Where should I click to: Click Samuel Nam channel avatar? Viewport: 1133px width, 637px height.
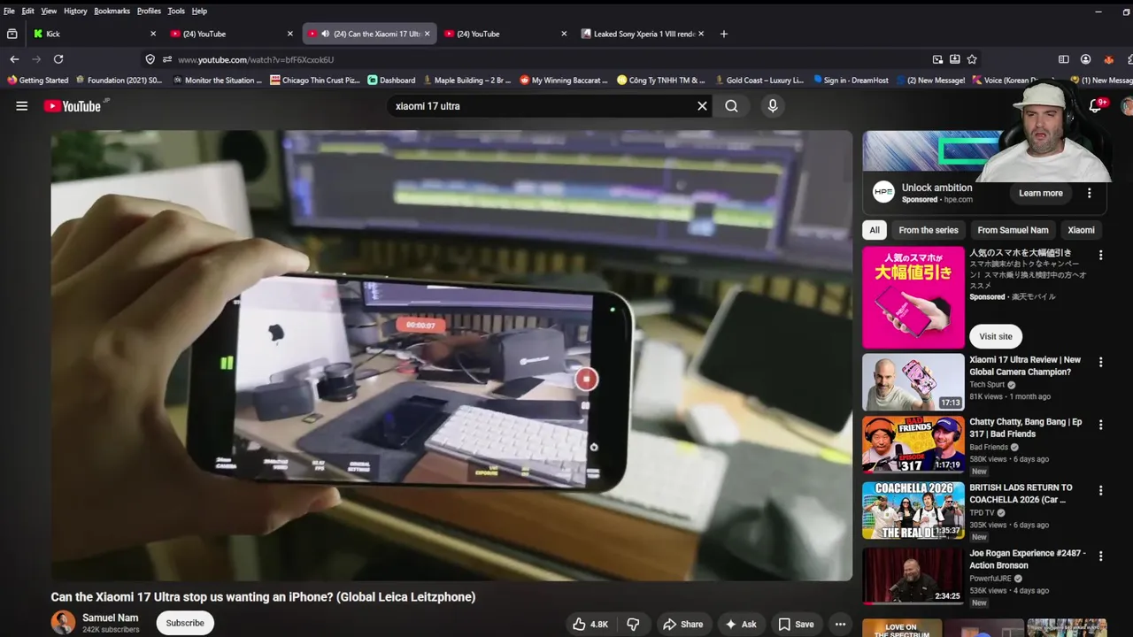[63, 623]
